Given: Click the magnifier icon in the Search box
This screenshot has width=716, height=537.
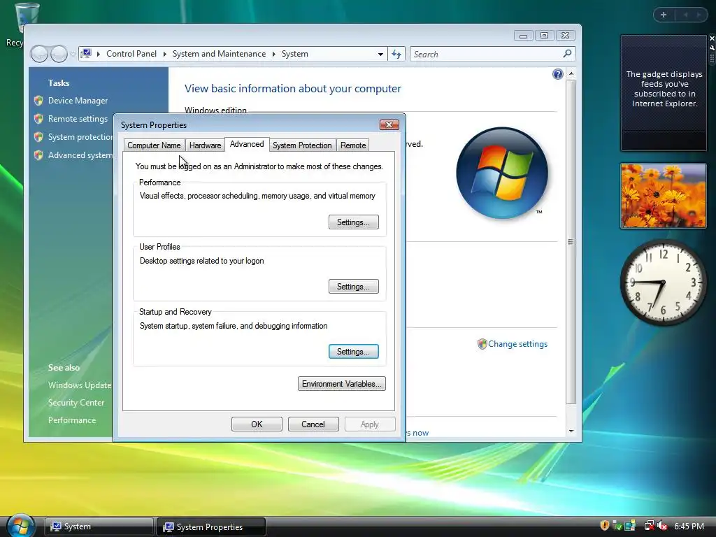Looking at the screenshot, I should click(567, 54).
